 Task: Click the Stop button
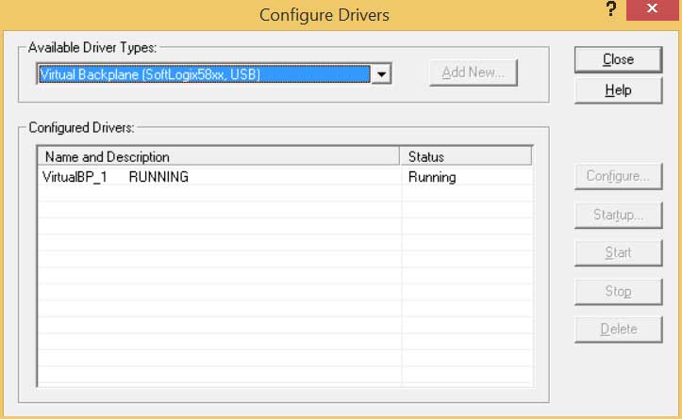618,291
